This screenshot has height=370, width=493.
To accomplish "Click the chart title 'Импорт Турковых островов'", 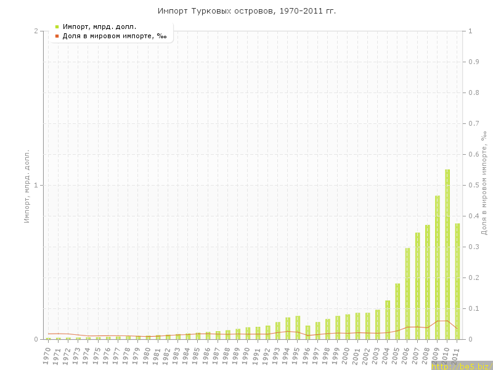I will [x=246, y=11].
